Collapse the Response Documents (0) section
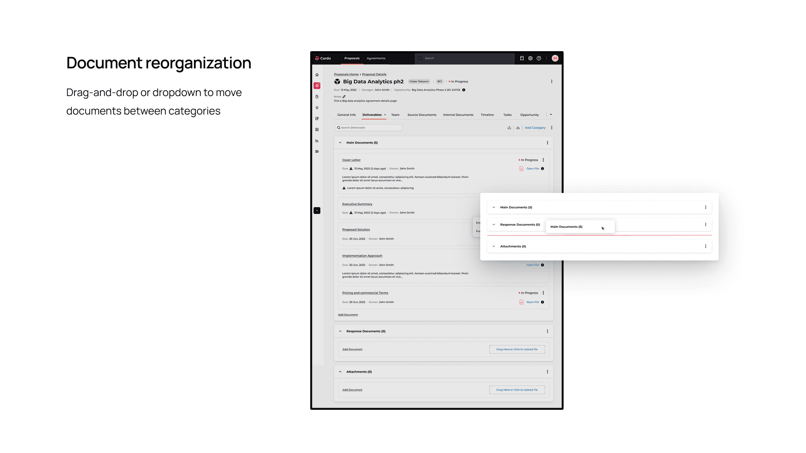 point(340,331)
